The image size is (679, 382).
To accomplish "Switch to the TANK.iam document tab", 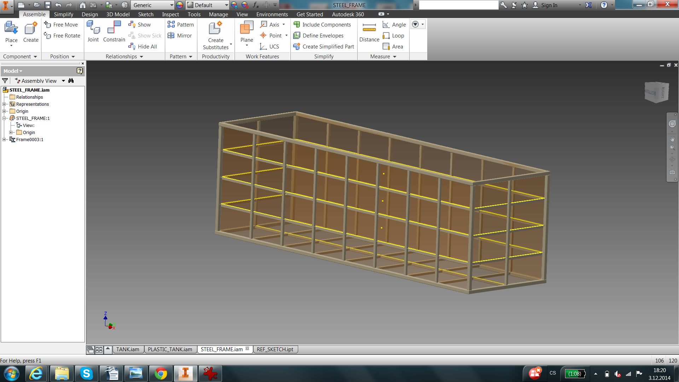I will click(128, 349).
